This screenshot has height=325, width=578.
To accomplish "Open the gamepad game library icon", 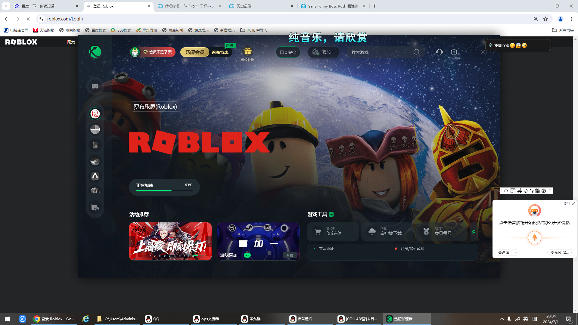I will pyautogui.click(x=95, y=86).
